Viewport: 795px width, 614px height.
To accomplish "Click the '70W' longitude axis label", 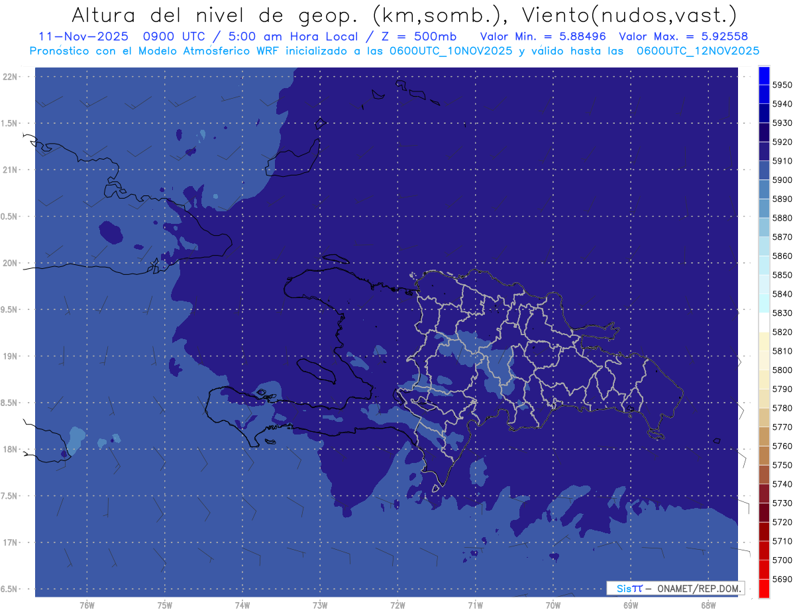I will coord(553,605).
